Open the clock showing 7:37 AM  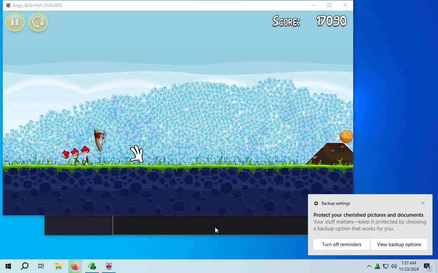[x=409, y=266]
